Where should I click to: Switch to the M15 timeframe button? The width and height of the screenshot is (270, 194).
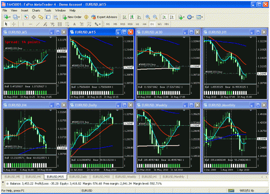123,24
